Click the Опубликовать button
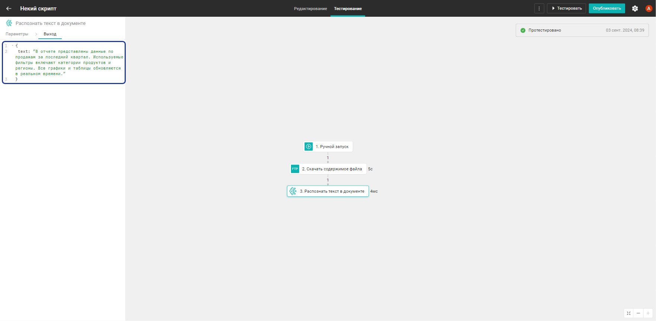Viewport: 656px width, 321px height. [x=607, y=8]
